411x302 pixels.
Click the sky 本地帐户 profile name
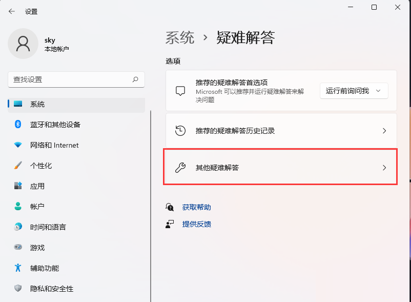coord(56,44)
